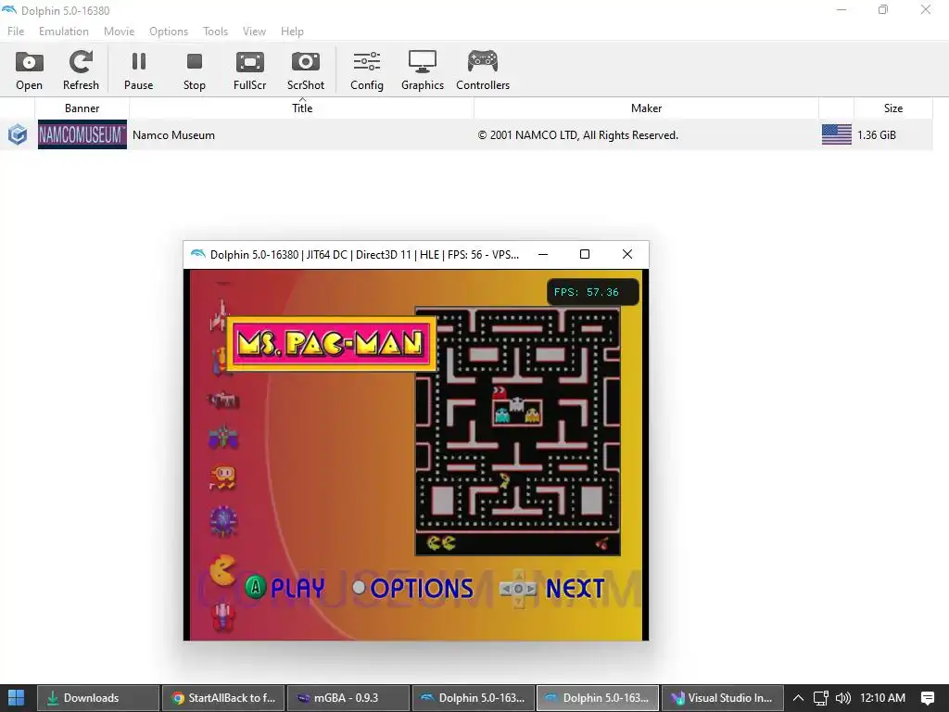Click the green A Play button
The image size is (949, 712).
[x=256, y=587]
